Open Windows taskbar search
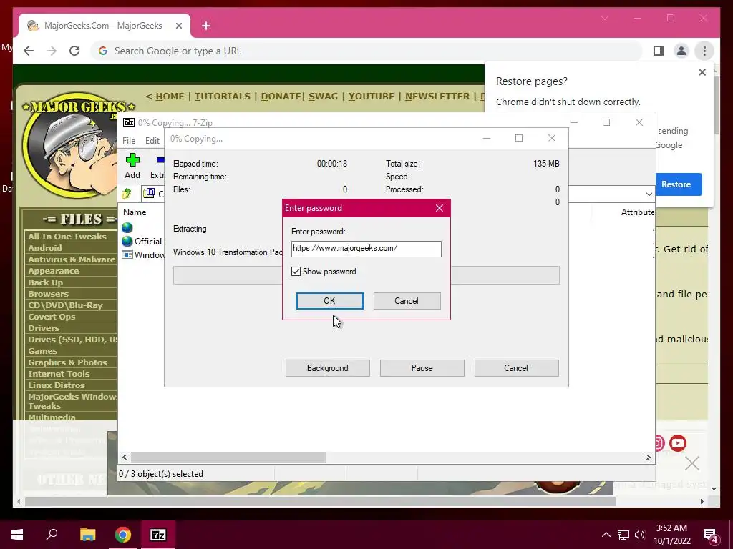Image resolution: width=733 pixels, height=549 pixels. click(x=52, y=535)
